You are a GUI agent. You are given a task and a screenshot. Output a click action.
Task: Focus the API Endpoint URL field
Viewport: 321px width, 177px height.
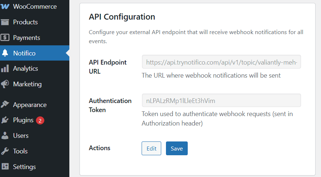pyautogui.click(x=221, y=62)
